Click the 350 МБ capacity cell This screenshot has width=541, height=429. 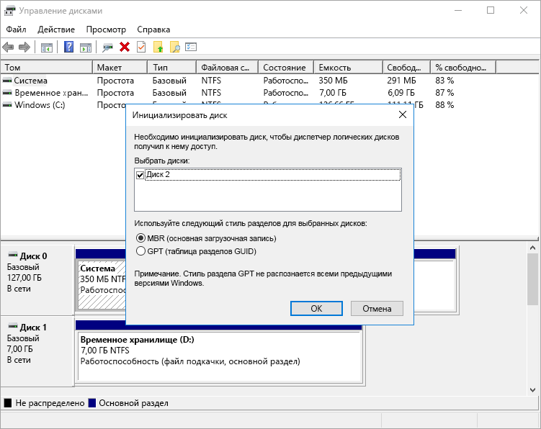tap(333, 81)
